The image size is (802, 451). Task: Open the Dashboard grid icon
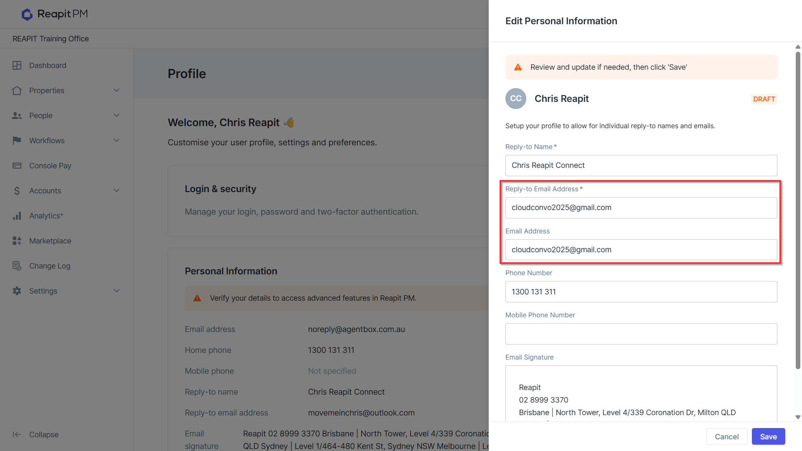17,66
